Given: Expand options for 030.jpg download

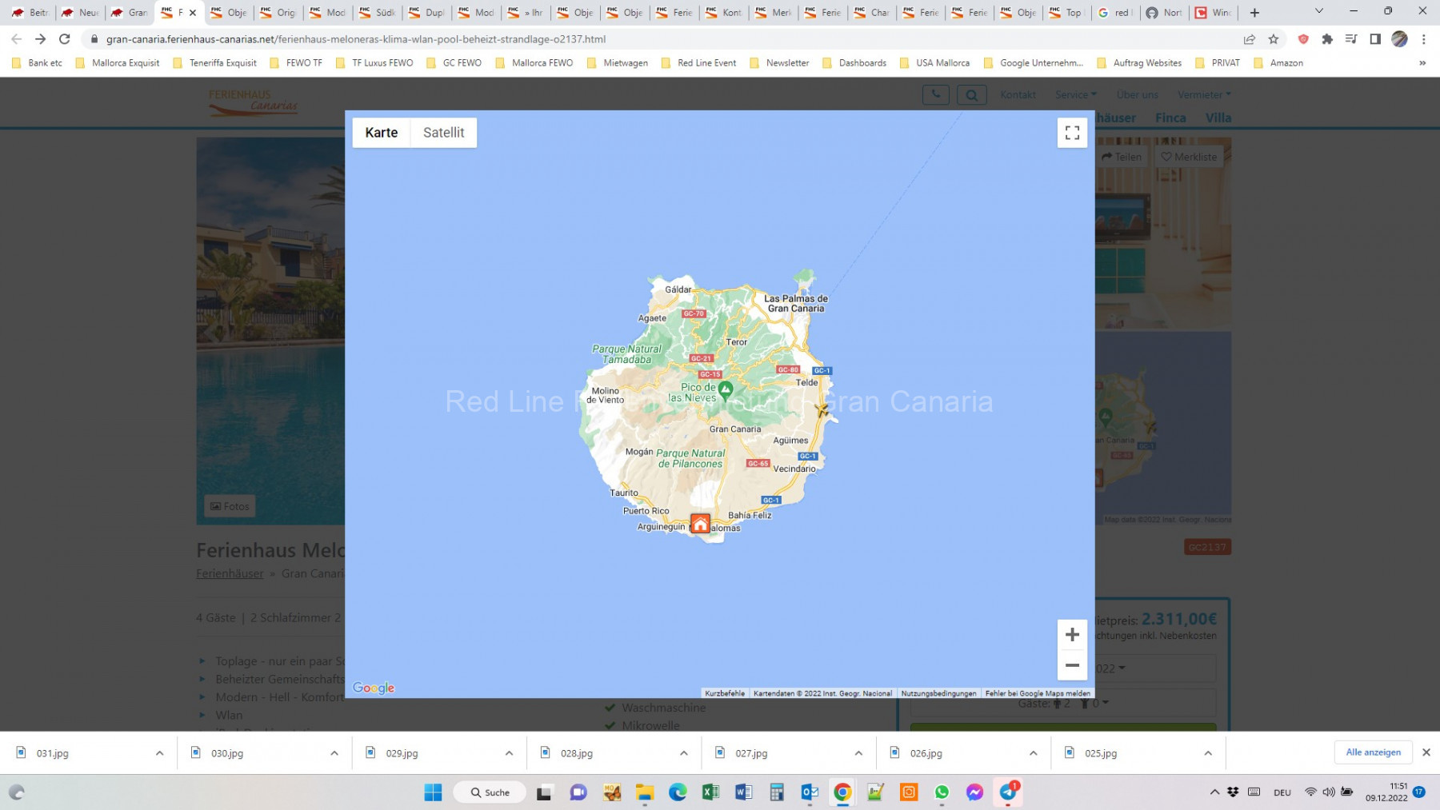Looking at the screenshot, I should tap(334, 753).
